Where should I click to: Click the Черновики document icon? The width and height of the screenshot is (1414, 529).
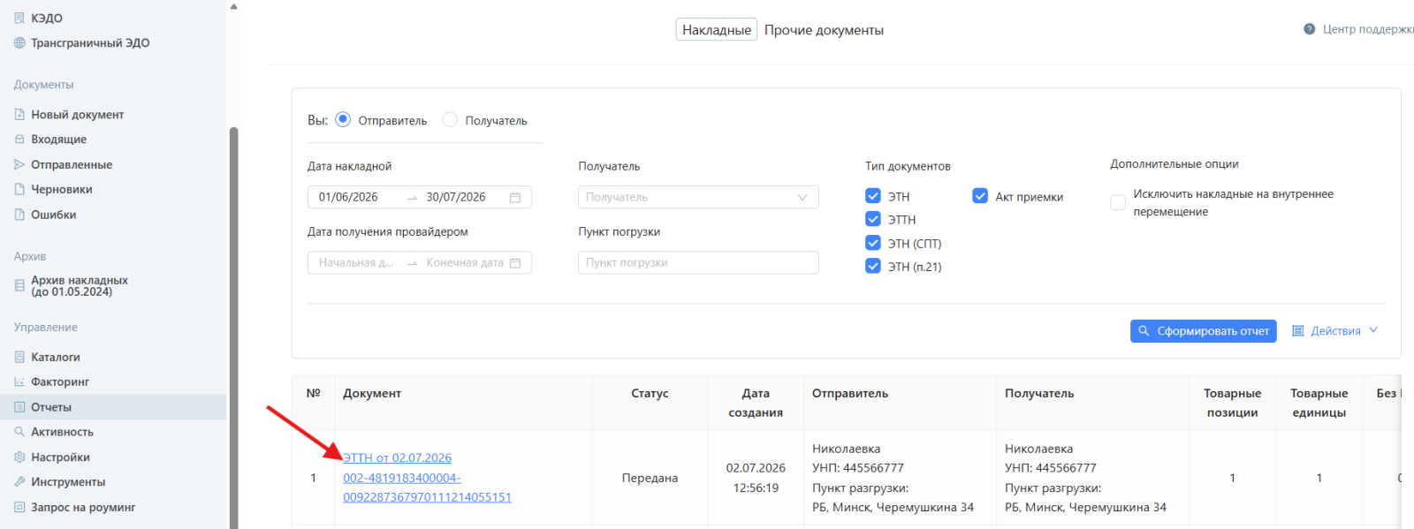(x=19, y=189)
